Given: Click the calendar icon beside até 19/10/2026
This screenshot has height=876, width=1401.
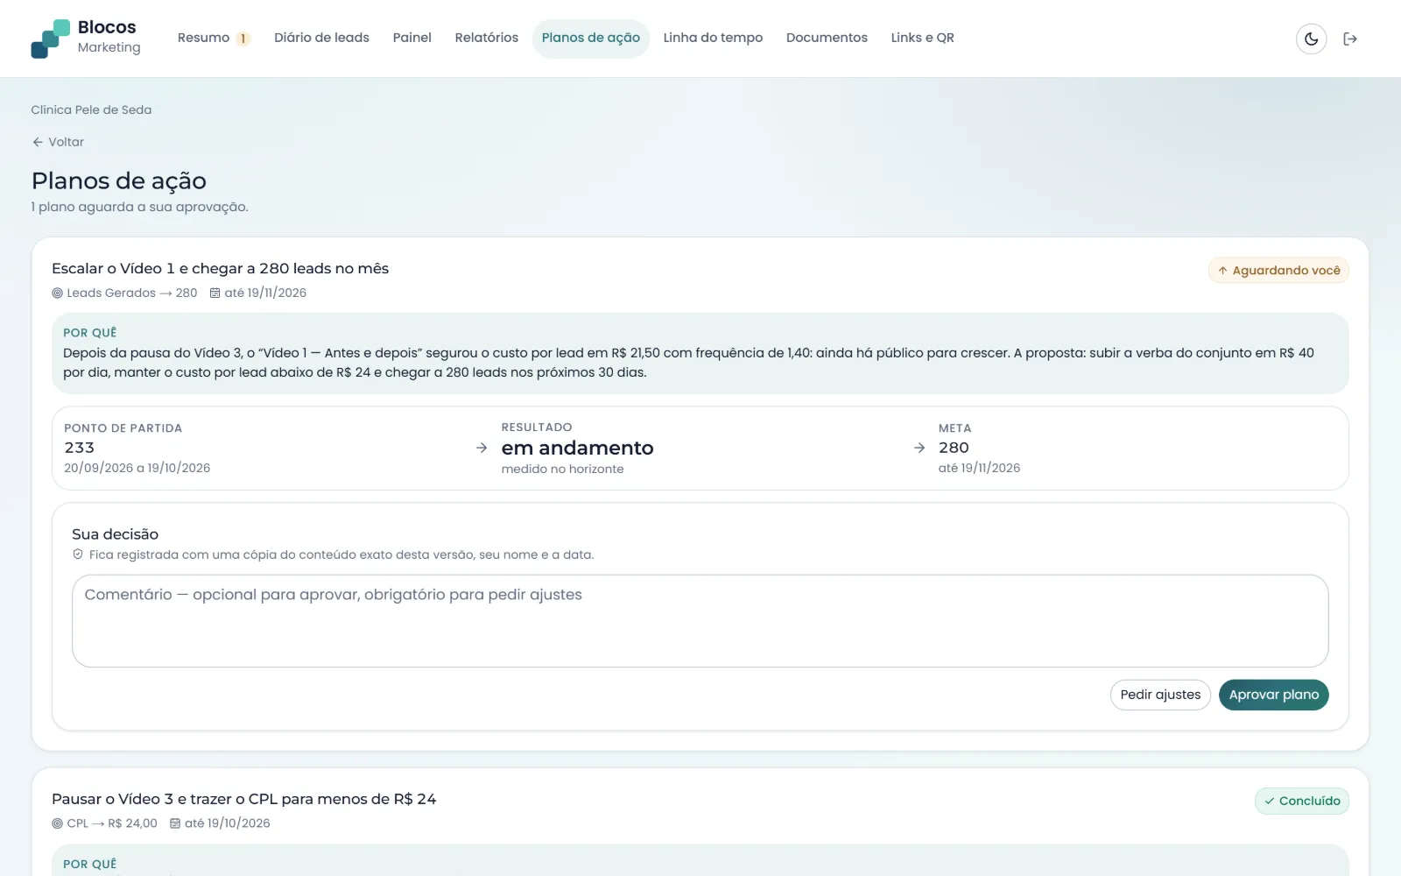Looking at the screenshot, I should click(x=175, y=823).
